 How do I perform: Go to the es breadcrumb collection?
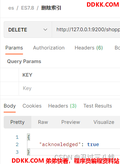pyautogui.click(x=11, y=8)
